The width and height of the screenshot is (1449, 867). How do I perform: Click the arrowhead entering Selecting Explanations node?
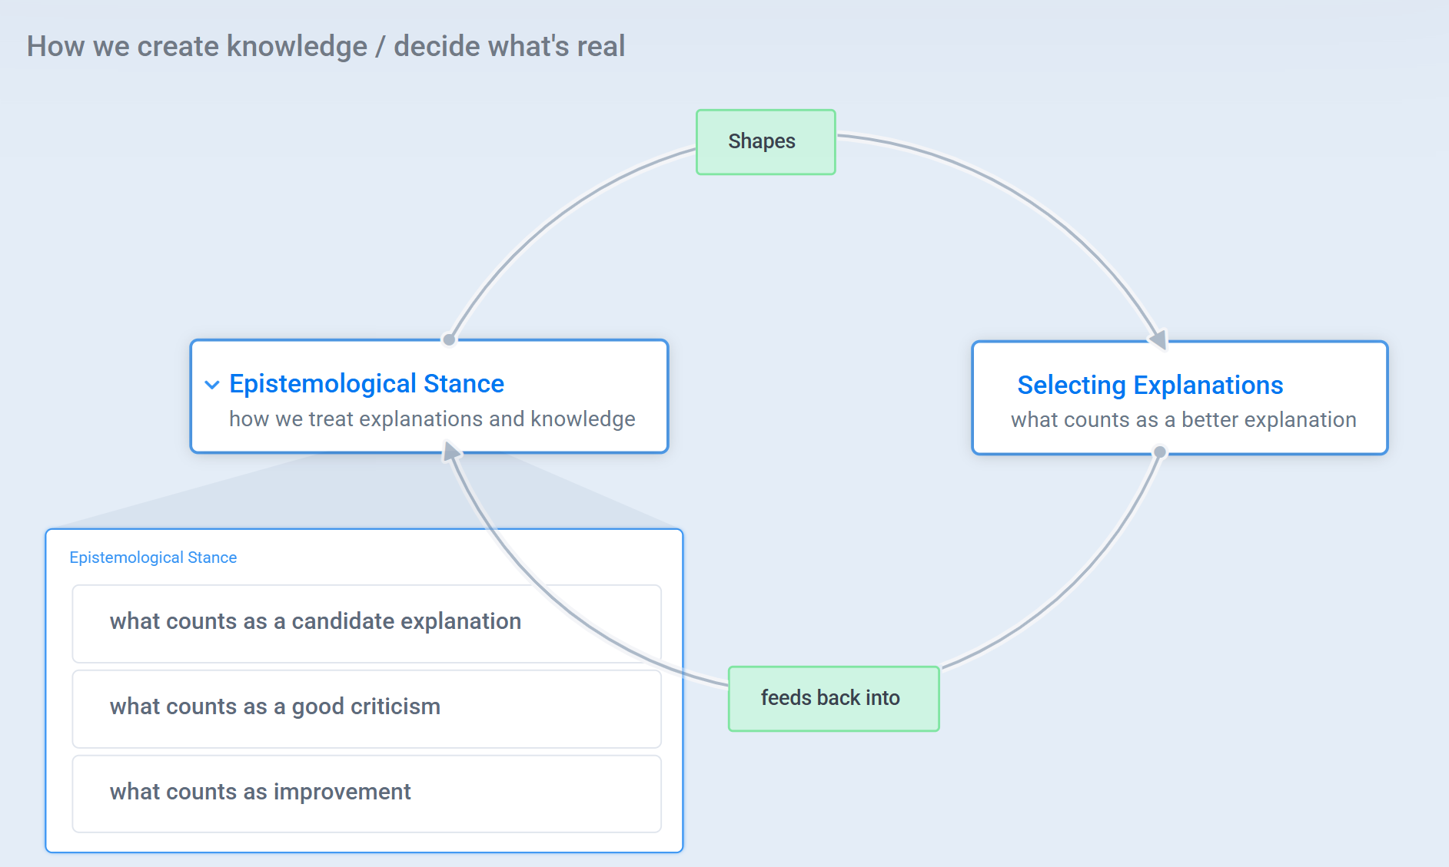[x=1158, y=339]
